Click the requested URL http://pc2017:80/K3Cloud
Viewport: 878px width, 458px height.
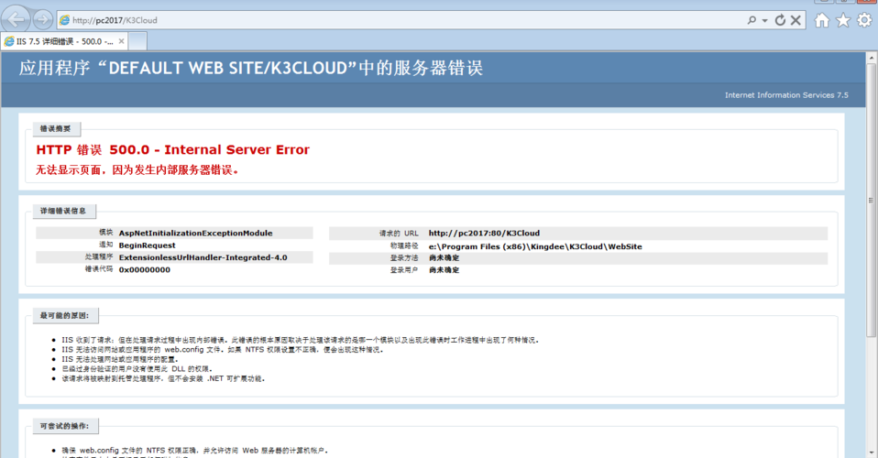click(484, 233)
